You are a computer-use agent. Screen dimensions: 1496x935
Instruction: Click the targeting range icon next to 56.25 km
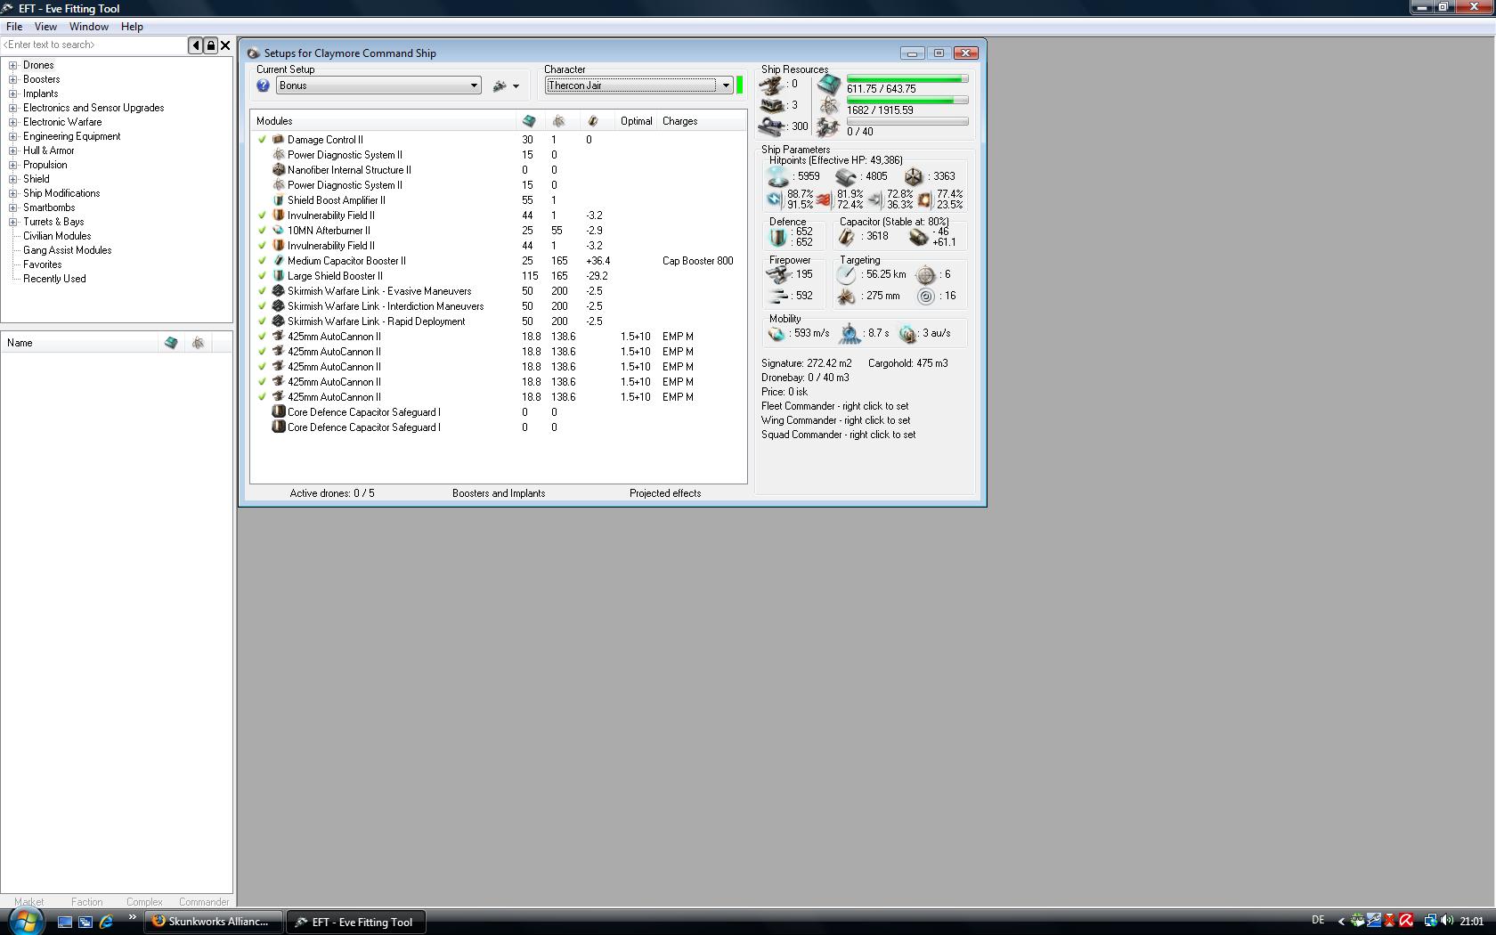(x=847, y=275)
